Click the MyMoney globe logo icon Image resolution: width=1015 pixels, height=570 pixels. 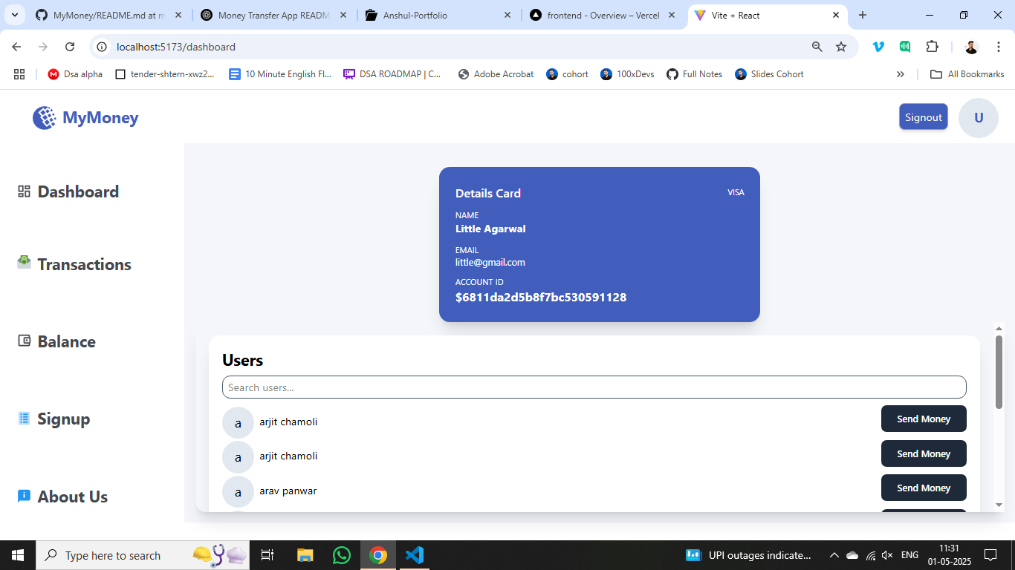(x=45, y=118)
